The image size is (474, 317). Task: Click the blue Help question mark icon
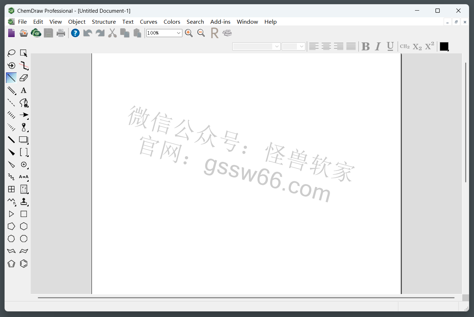click(75, 33)
